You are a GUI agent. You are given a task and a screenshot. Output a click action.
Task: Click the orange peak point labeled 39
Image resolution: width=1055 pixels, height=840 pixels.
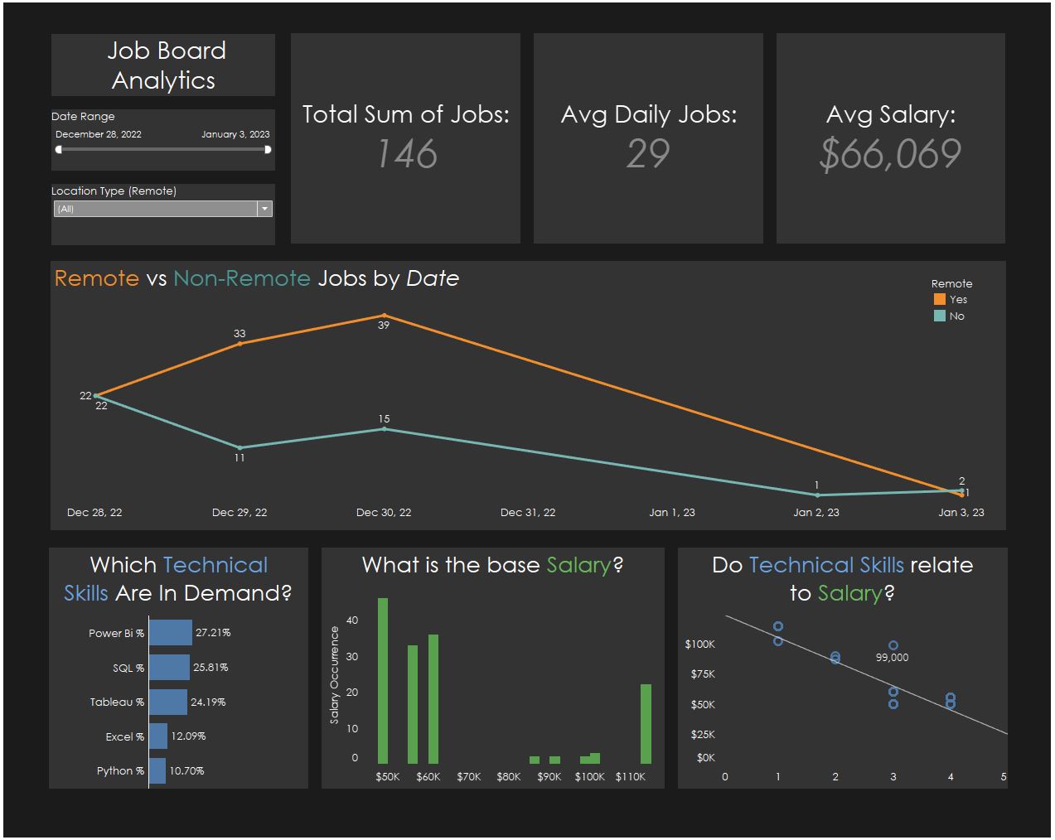pyautogui.click(x=385, y=316)
